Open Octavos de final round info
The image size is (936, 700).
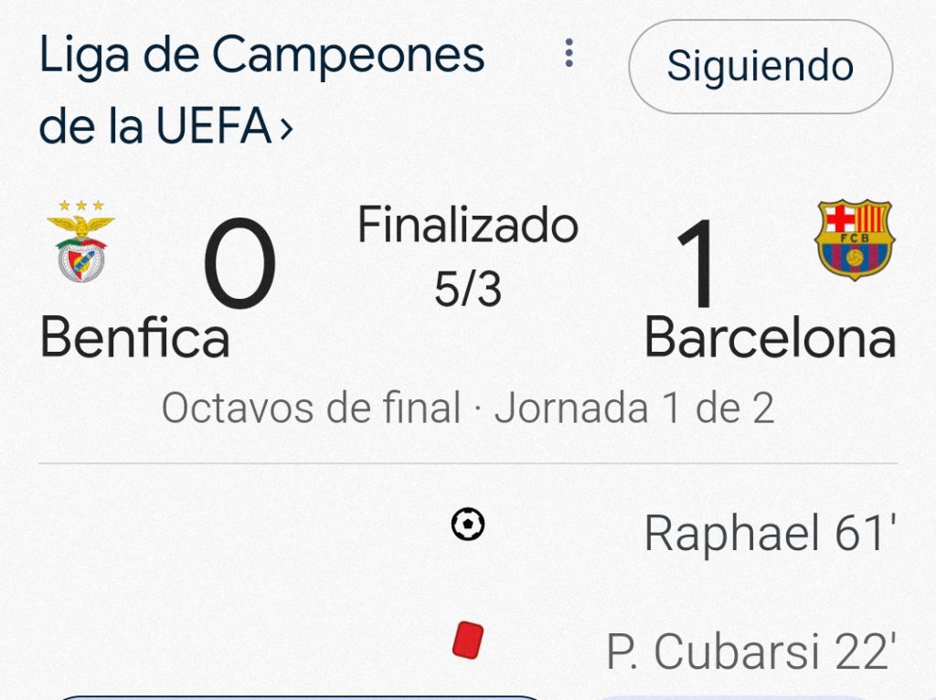(311, 408)
